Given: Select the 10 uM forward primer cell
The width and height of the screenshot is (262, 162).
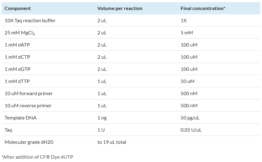Looking at the screenshot, I should click(29, 94).
